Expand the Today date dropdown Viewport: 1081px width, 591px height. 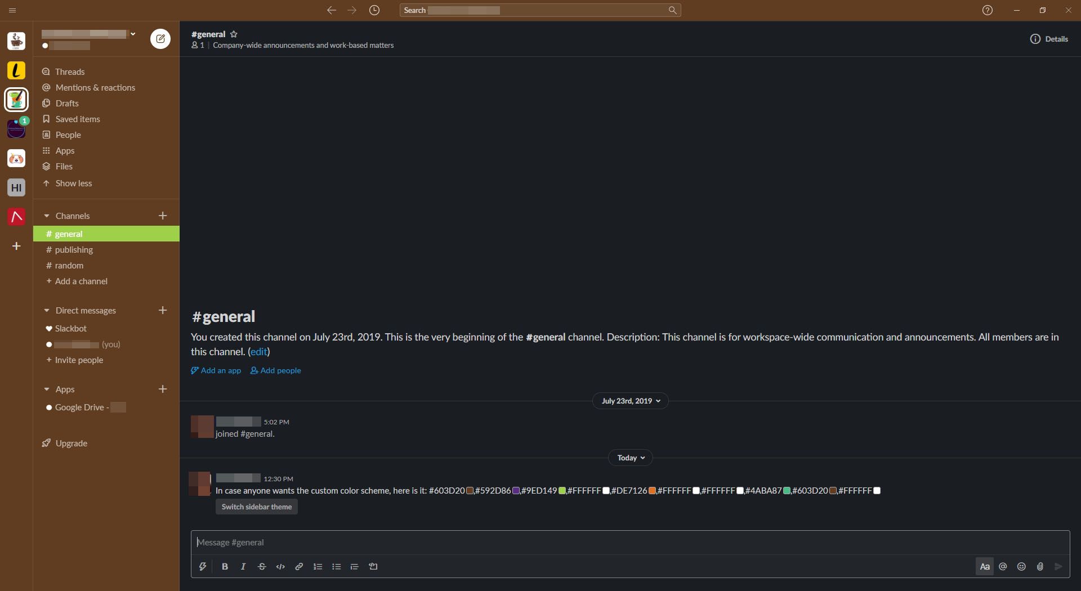tap(630, 458)
